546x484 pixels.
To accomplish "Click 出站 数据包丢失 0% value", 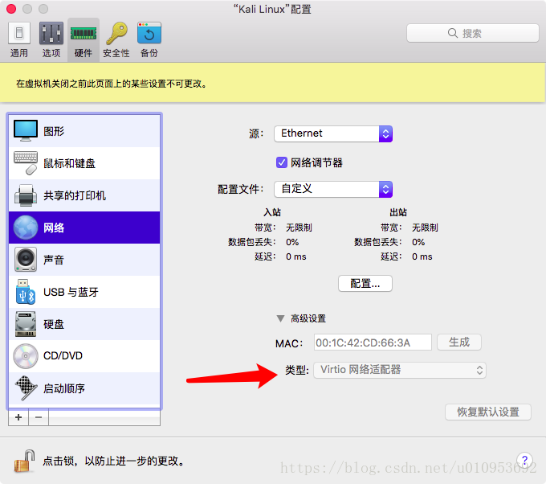I will tap(418, 242).
